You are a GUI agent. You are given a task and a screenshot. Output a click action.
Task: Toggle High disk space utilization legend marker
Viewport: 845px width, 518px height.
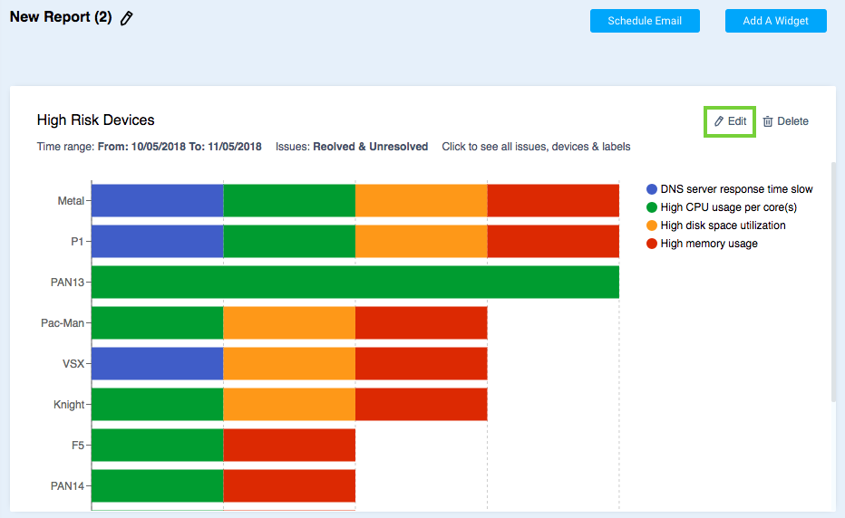652,225
